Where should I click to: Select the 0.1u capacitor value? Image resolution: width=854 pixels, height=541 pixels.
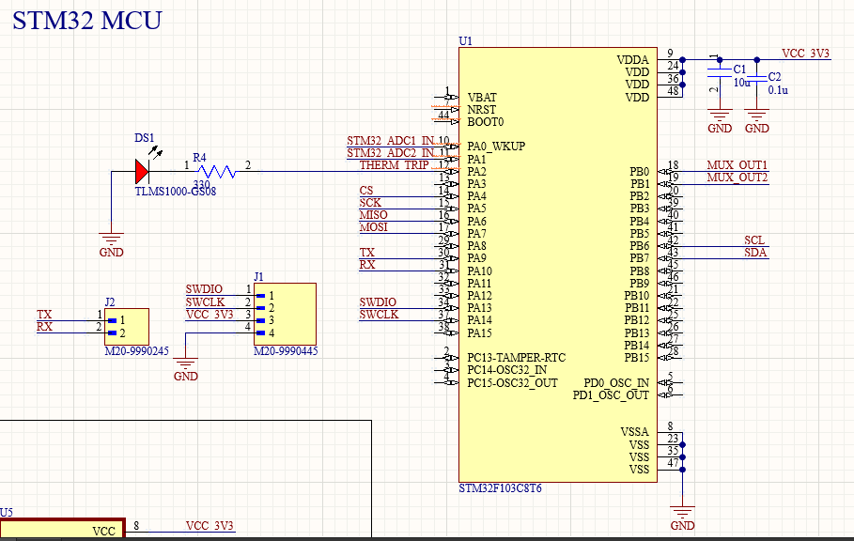[778, 90]
